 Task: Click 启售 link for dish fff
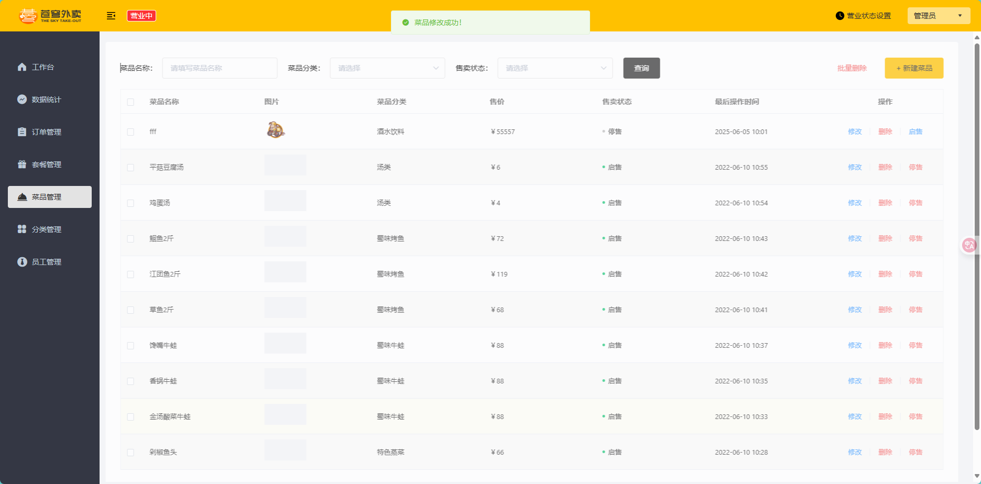(915, 132)
